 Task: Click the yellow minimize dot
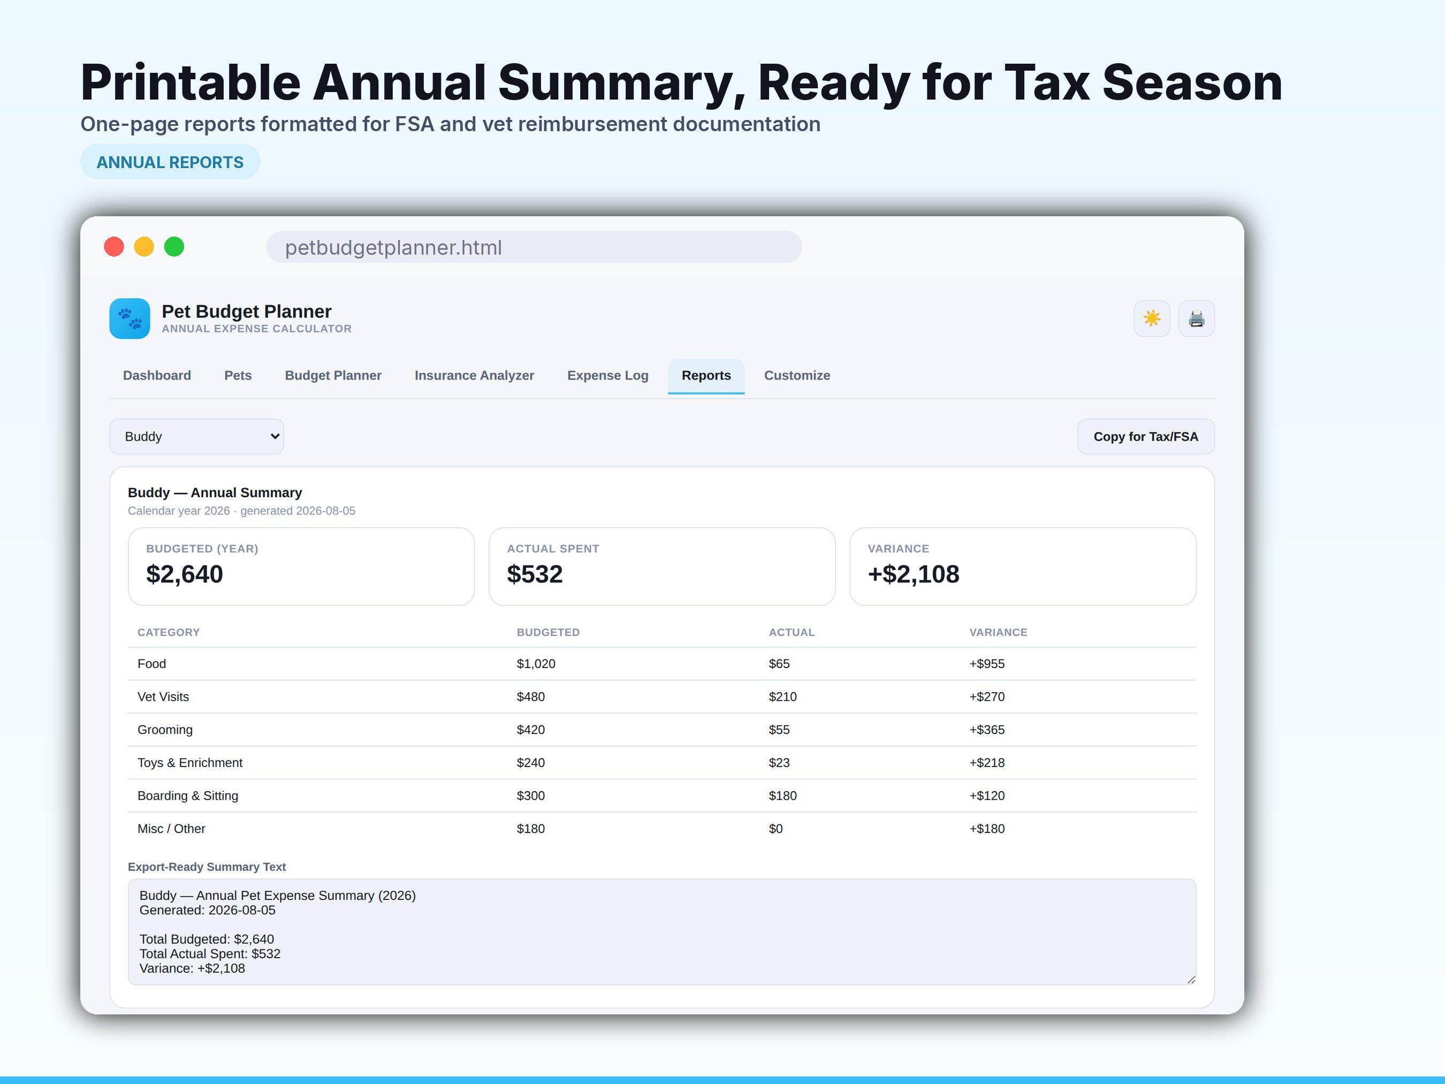[x=144, y=247]
